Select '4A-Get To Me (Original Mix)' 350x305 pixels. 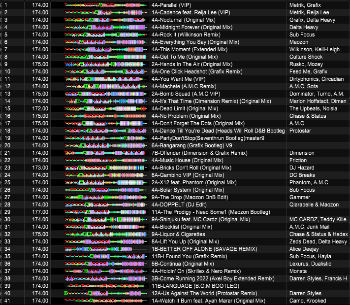185,57
